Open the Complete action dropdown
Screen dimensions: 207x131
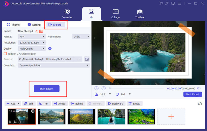coord(54,65)
